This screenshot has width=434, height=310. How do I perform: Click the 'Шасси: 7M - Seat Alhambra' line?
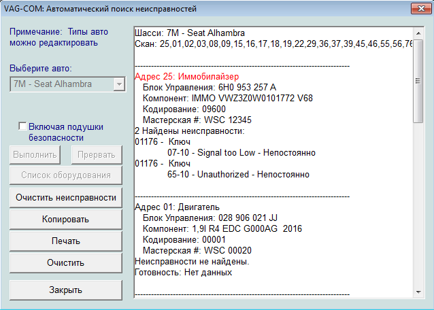190,33
